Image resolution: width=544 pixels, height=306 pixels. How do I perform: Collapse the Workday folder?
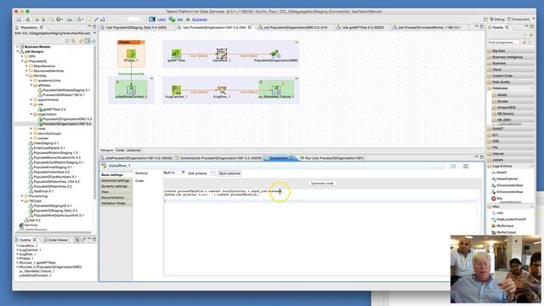(26, 76)
